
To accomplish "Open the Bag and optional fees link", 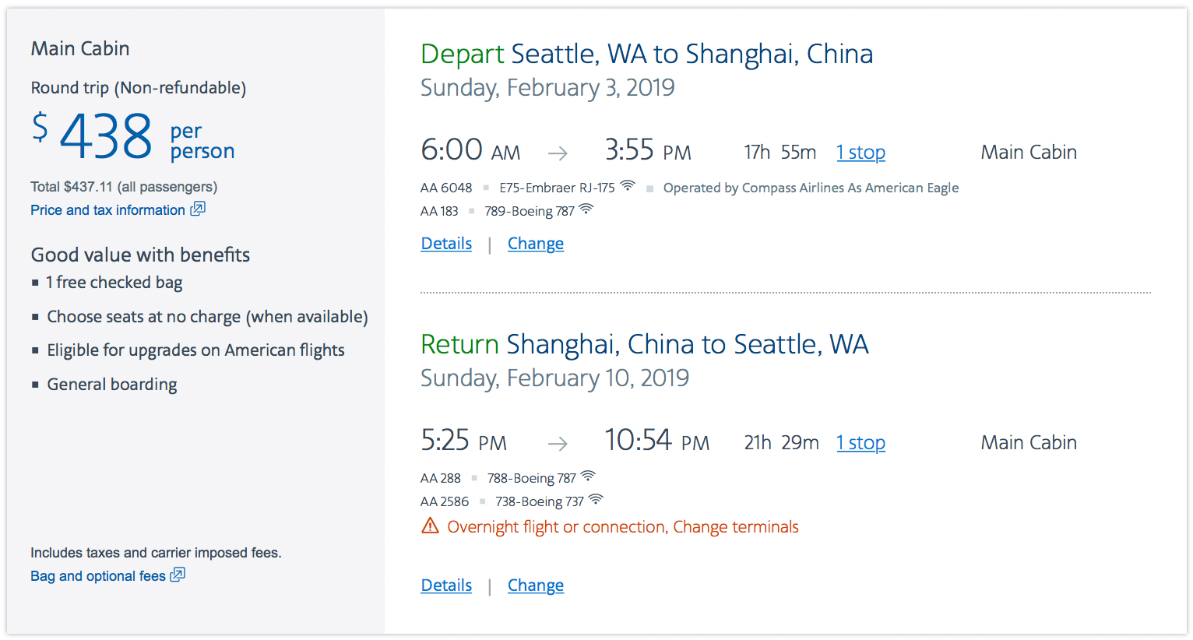I will 98,576.
